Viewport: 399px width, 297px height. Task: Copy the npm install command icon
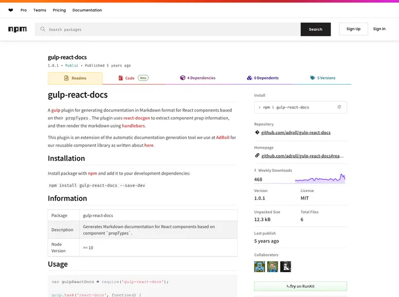(339, 107)
